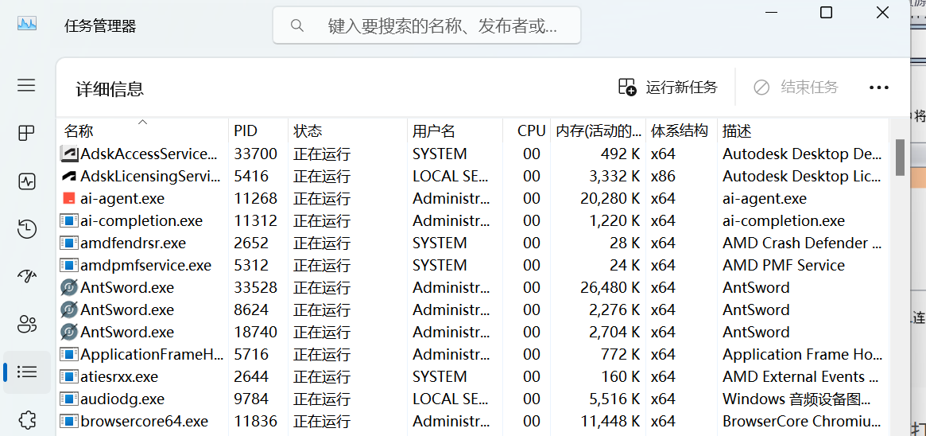Click the 结束任务 button
The height and width of the screenshot is (436, 926).
click(796, 88)
